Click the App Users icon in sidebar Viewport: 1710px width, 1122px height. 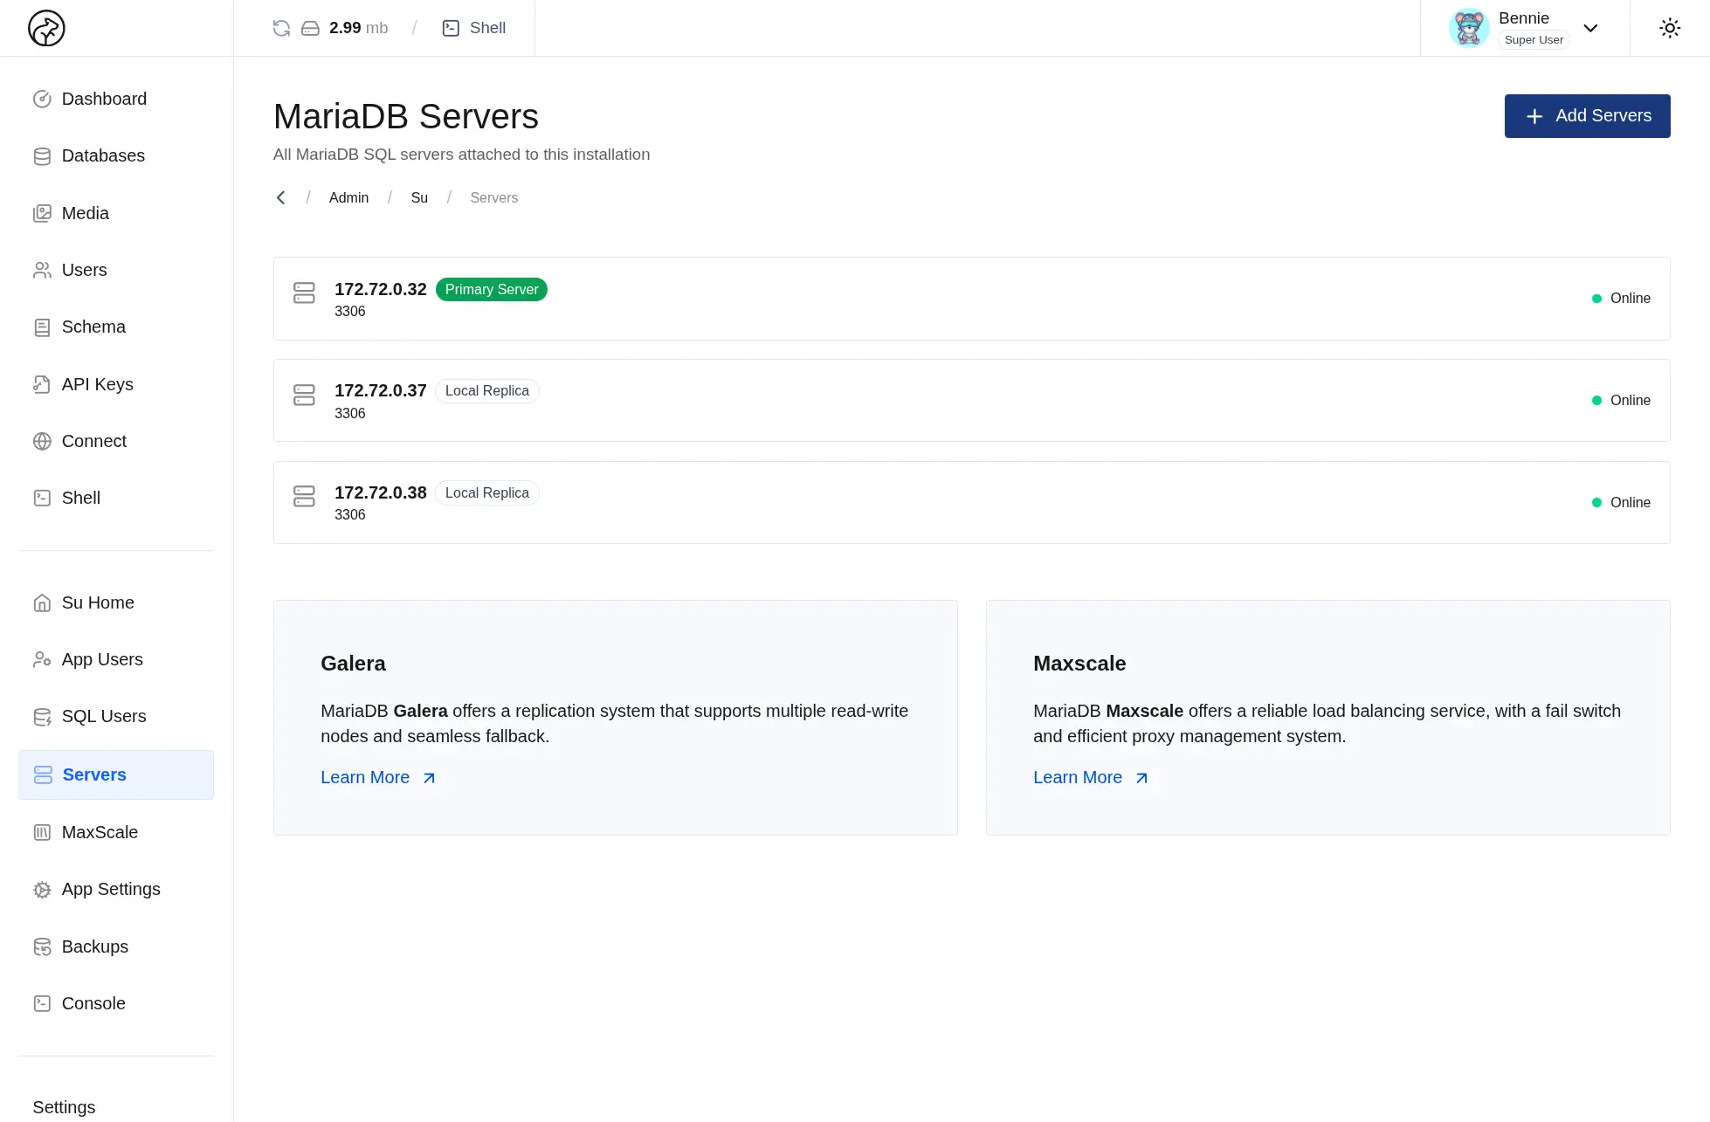click(42, 659)
